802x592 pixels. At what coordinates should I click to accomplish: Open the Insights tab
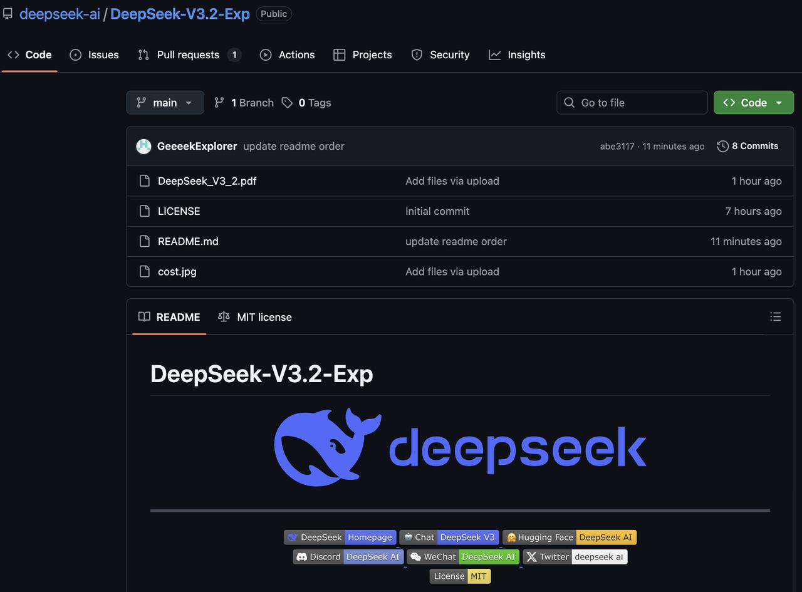tap(517, 55)
